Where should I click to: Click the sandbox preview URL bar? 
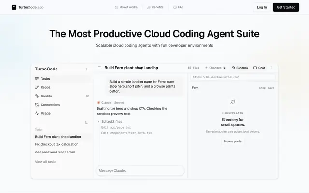[x=233, y=77]
